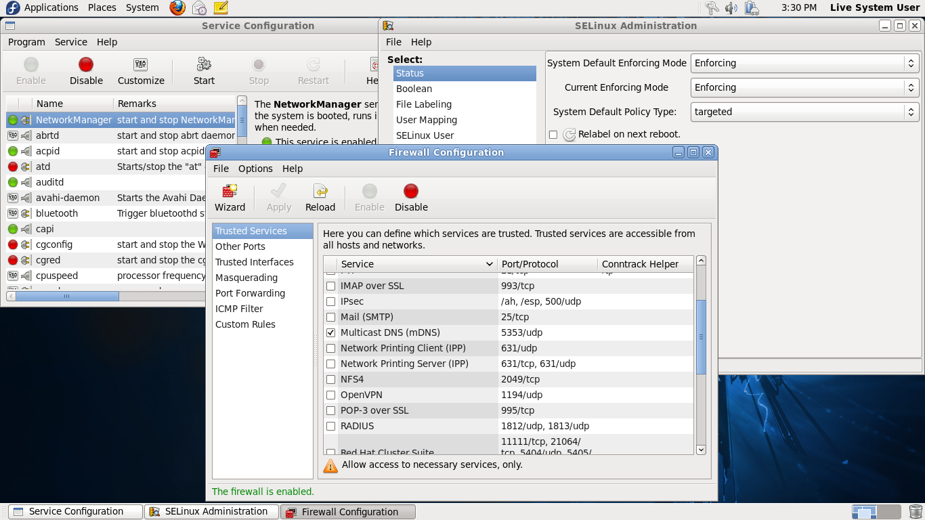Click the volume speaker tray icon
Image resolution: width=925 pixels, height=520 pixels.
coord(731,8)
